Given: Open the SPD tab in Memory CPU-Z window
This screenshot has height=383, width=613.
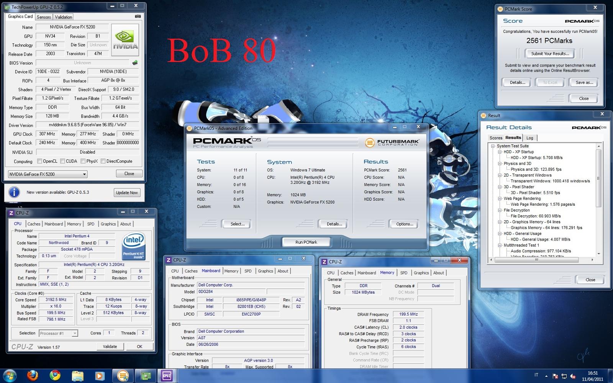Looking at the screenshot, I should pos(404,273).
